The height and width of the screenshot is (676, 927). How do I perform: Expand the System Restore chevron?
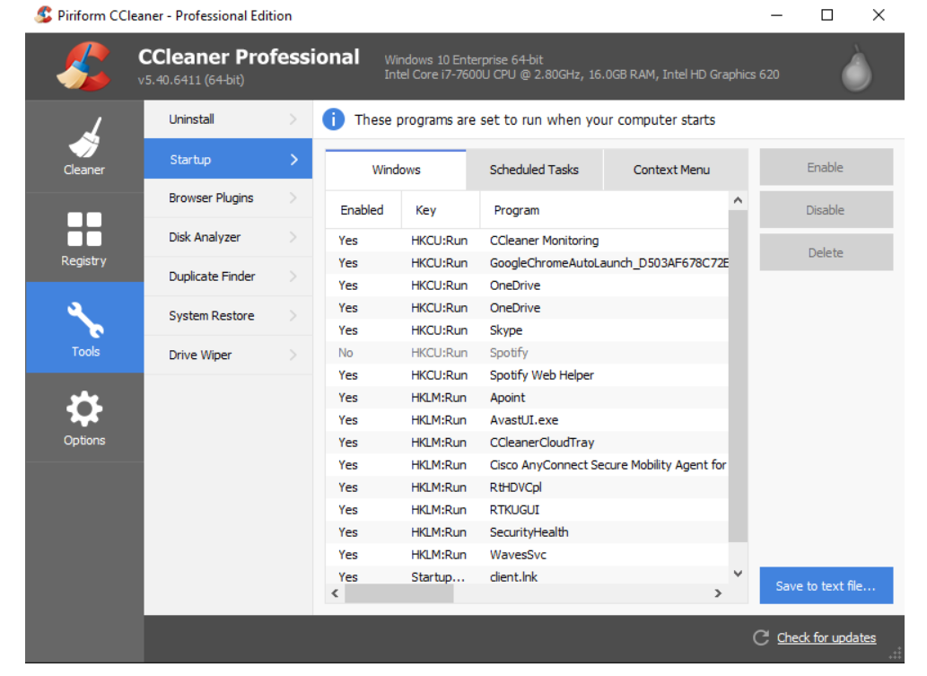293,316
